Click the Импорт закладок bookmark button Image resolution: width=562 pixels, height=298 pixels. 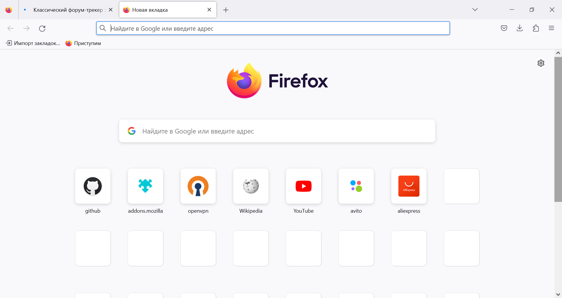[x=33, y=43]
